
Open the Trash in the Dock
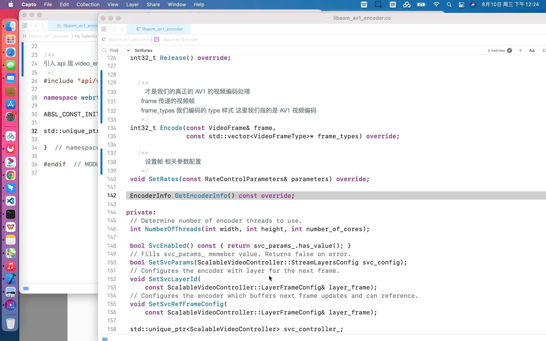10,324
